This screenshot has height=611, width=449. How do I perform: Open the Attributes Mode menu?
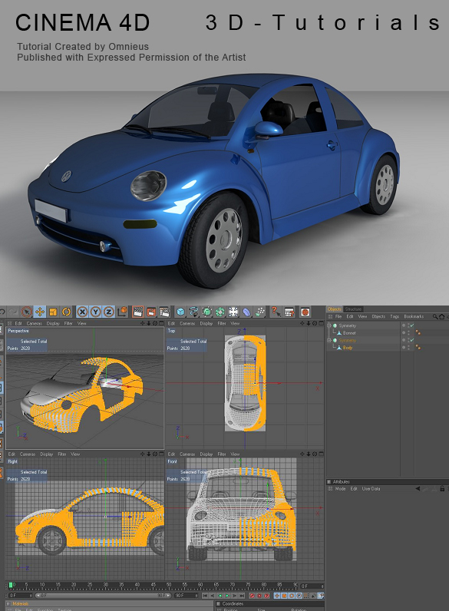(340, 489)
